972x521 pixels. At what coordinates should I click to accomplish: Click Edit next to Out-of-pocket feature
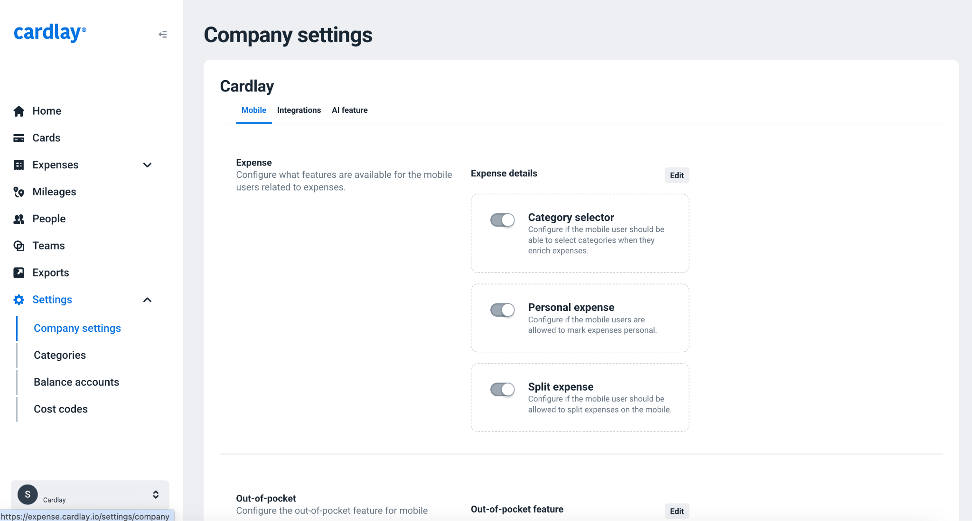pos(677,511)
